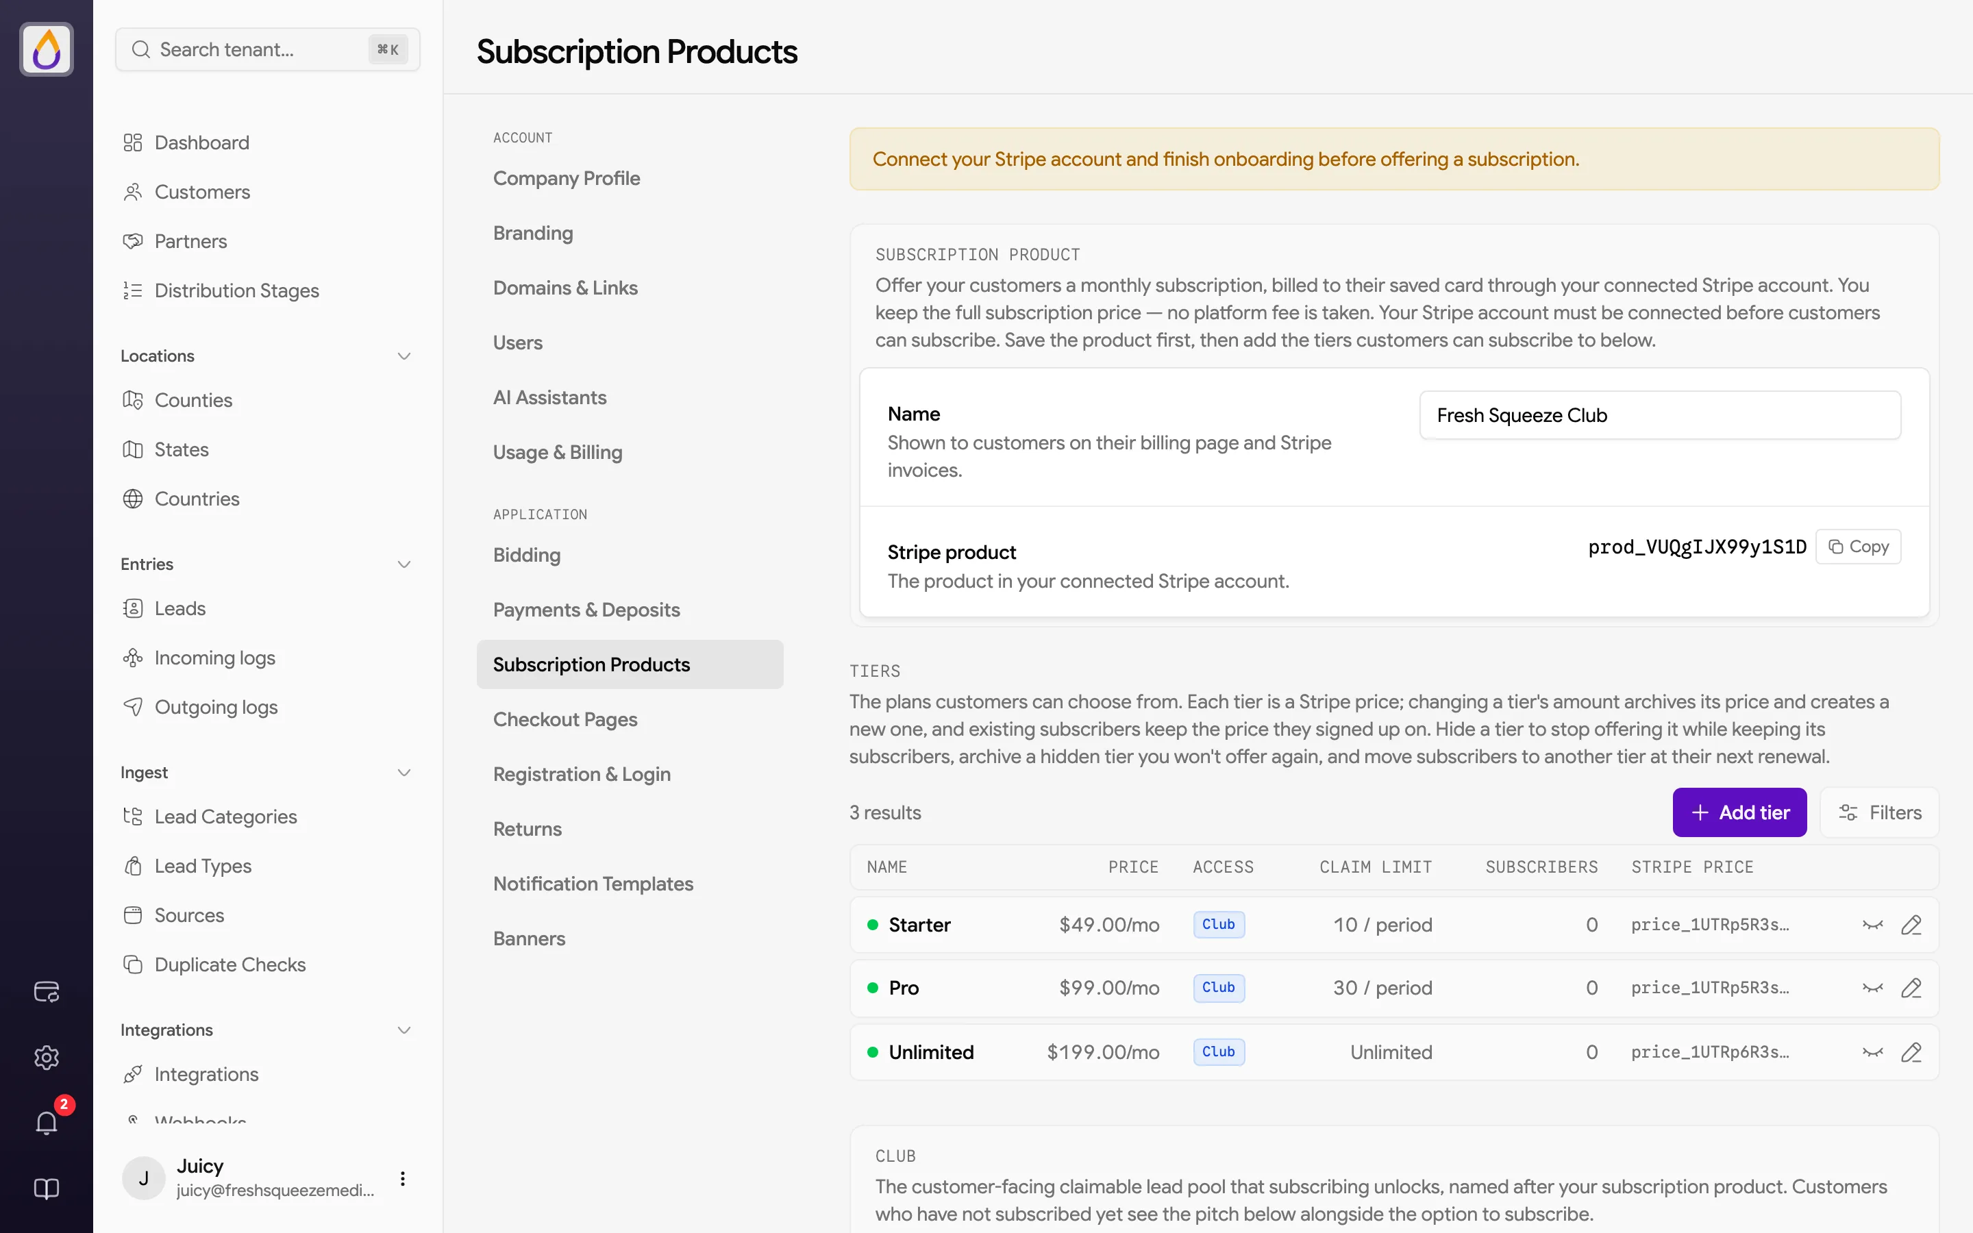Click the flame logo icon
The image size is (1973, 1233).
47,49
